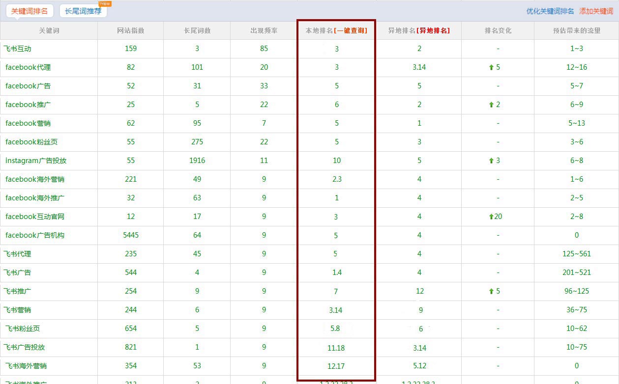Run the 一键查询 local rank query
Viewport: 619px width, 384px height.
(x=351, y=30)
